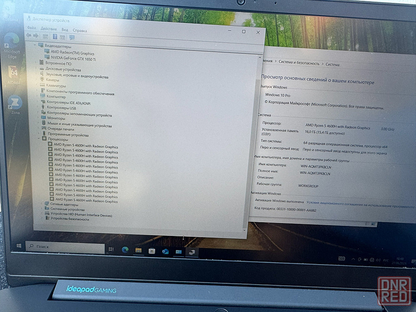
Task: Go to Система и безопасность in the breadcrumb
Action: click(x=299, y=62)
